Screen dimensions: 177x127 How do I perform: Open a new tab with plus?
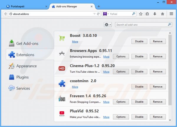click(99, 6)
